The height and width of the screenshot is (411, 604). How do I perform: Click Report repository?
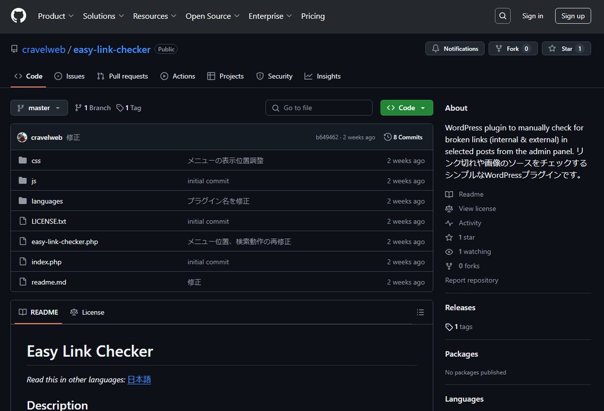[472, 281]
